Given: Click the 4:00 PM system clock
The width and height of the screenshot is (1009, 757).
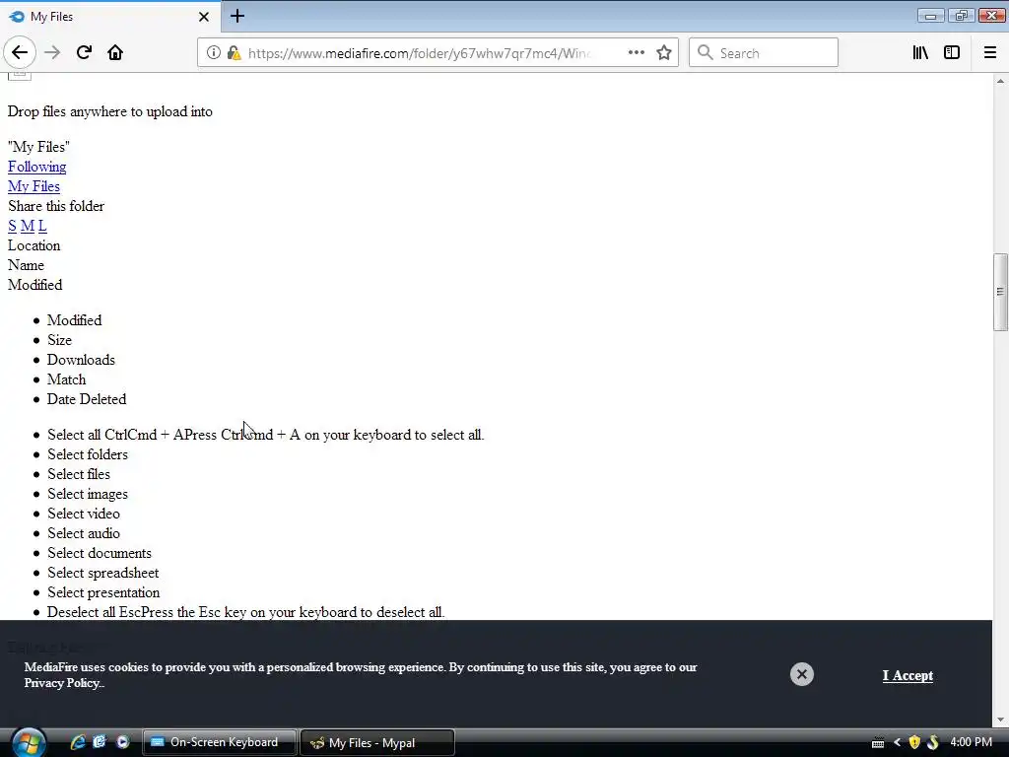Looking at the screenshot, I should pyautogui.click(x=971, y=742).
